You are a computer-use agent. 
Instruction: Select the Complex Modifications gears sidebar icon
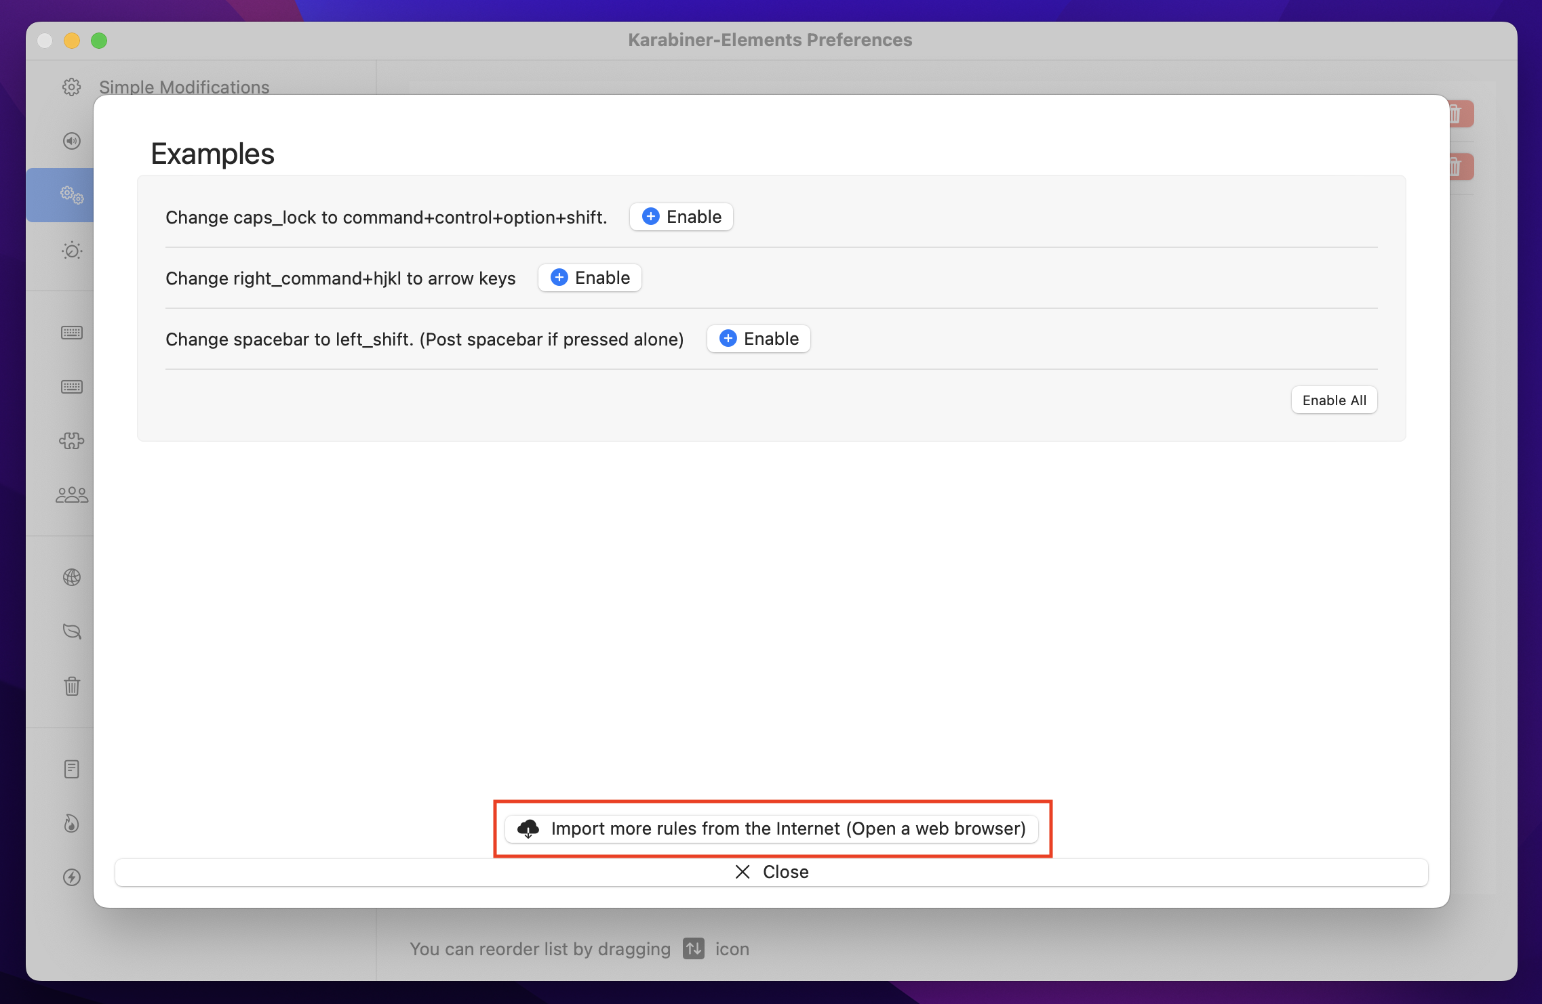(x=71, y=195)
